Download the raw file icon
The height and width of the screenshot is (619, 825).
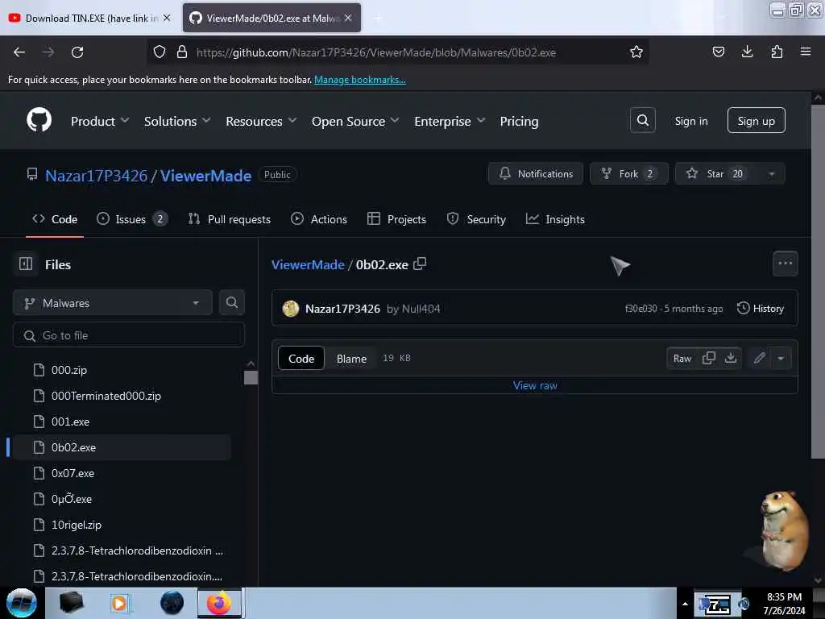[x=730, y=358]
